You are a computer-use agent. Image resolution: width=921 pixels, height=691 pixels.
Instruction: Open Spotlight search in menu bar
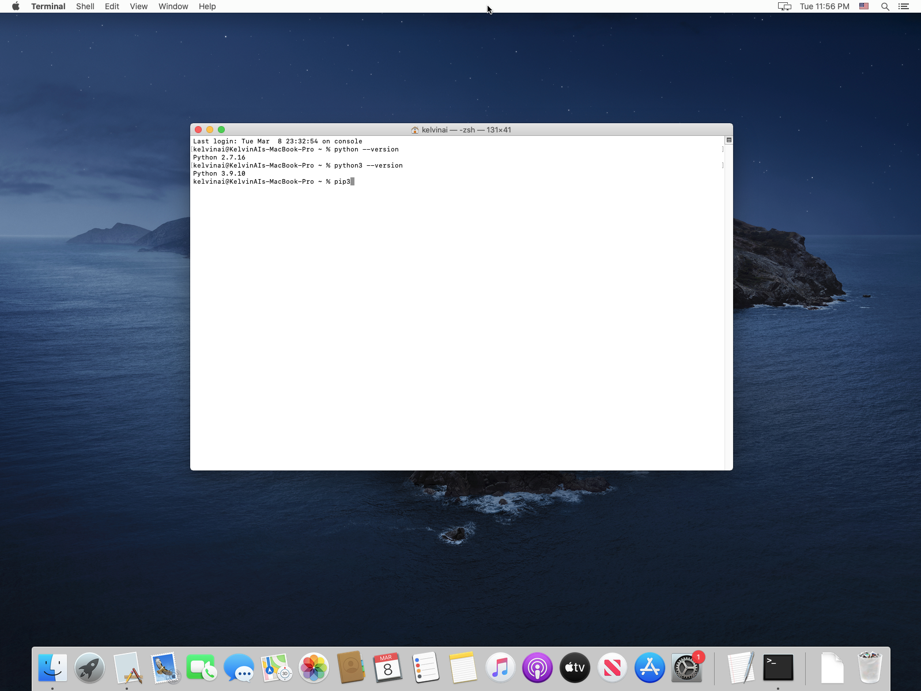pos(885,6)
